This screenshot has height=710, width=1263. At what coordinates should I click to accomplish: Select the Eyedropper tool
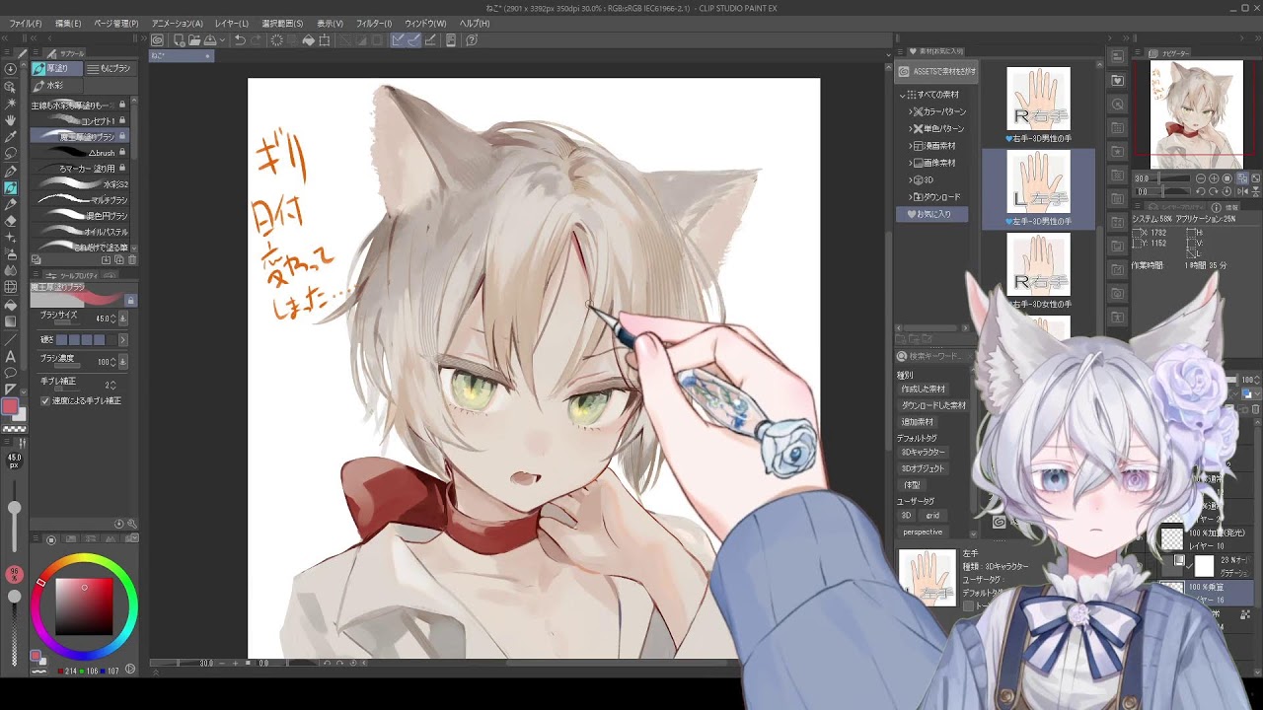tap(11, 136)
